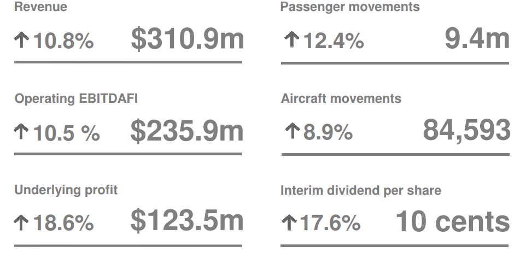Click the Operating EBITDAFI heading
Screen dimensions: 526x257
(76, 99)
